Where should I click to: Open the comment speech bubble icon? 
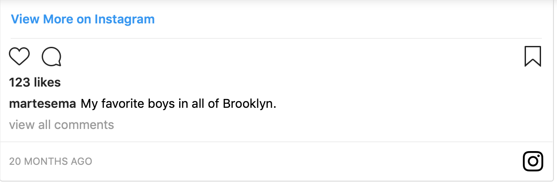coord(51,57)
